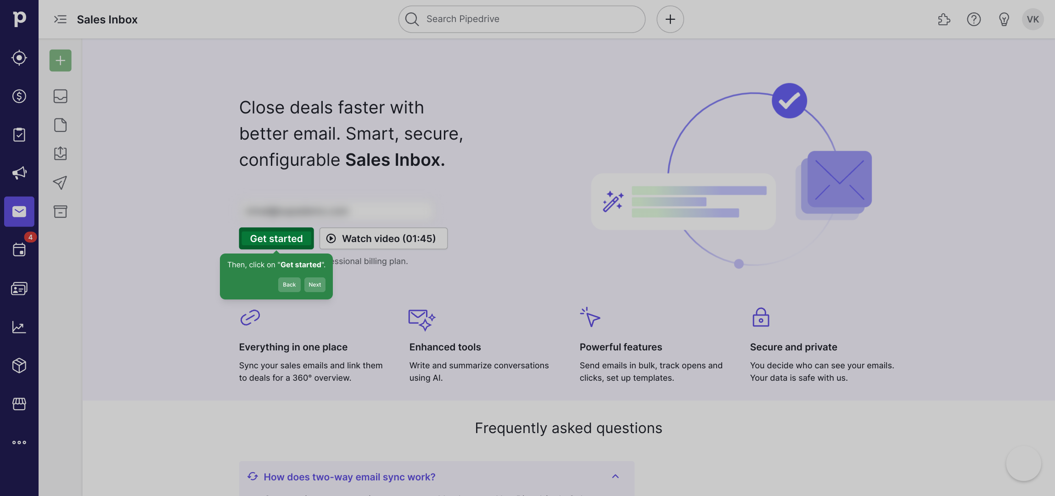Toggle the navigation menu collapse icon
The image size is (1055, 496).
(60, 19)
